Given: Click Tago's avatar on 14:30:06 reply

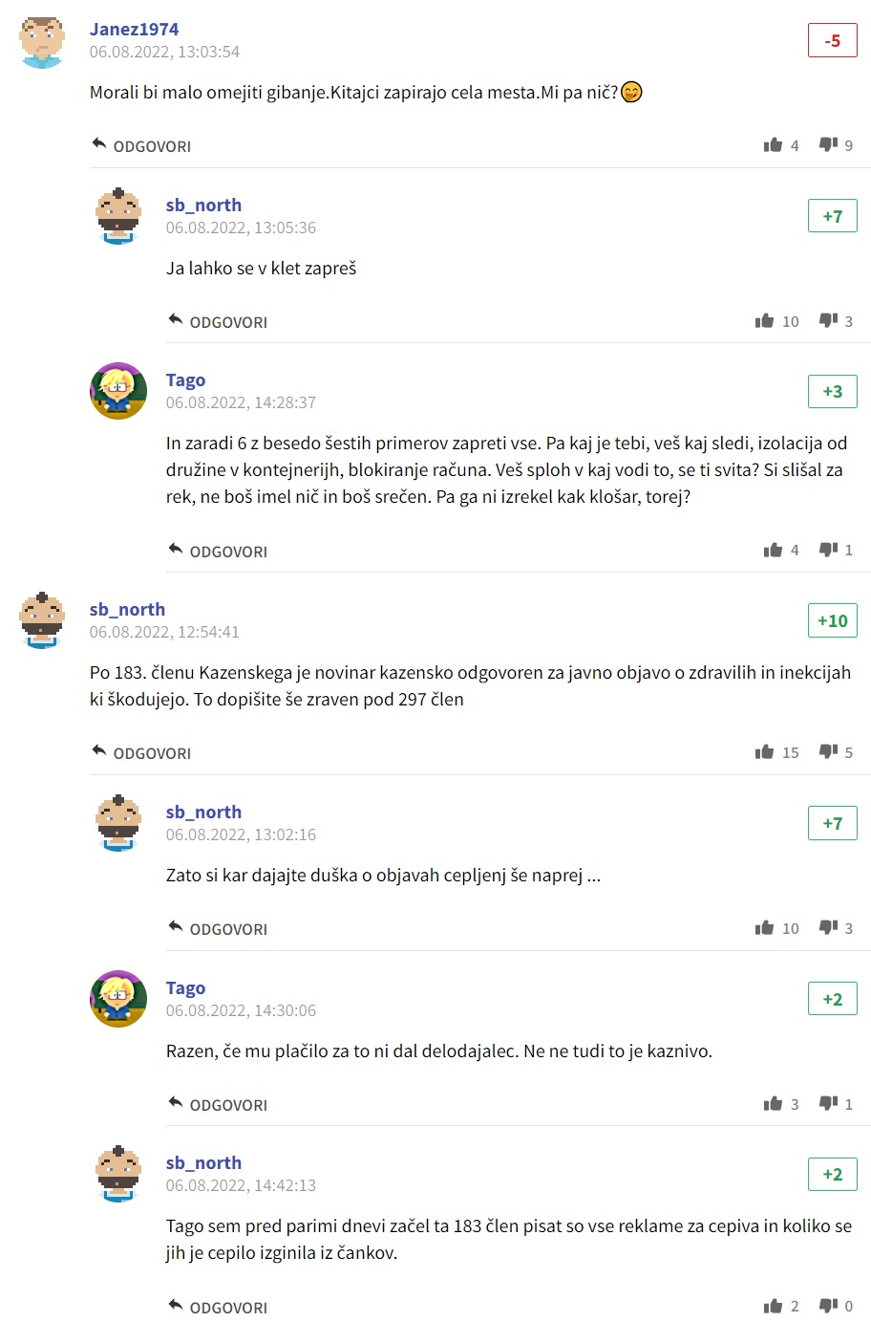Looking at the screenshot, I should (x=118, y=999).
